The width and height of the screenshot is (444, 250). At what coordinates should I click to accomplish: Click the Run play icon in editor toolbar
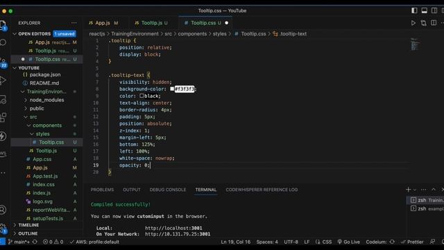coord(413,23)
